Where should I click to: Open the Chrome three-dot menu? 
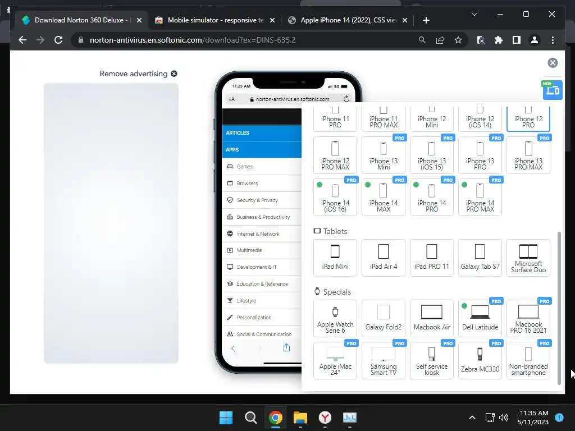[553, 40]
